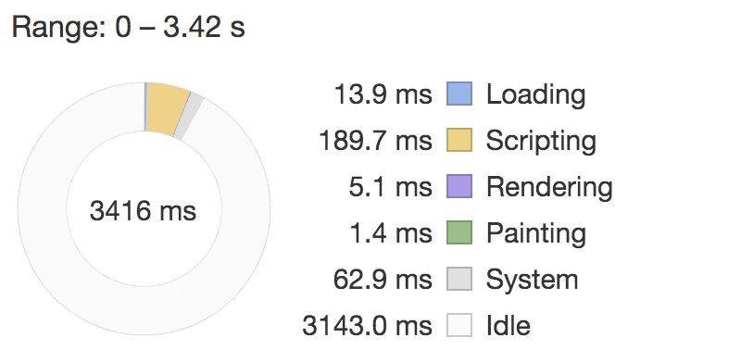Click the white Idle color swatch
Screen dimensions: 741x350
tap(459, 325)
